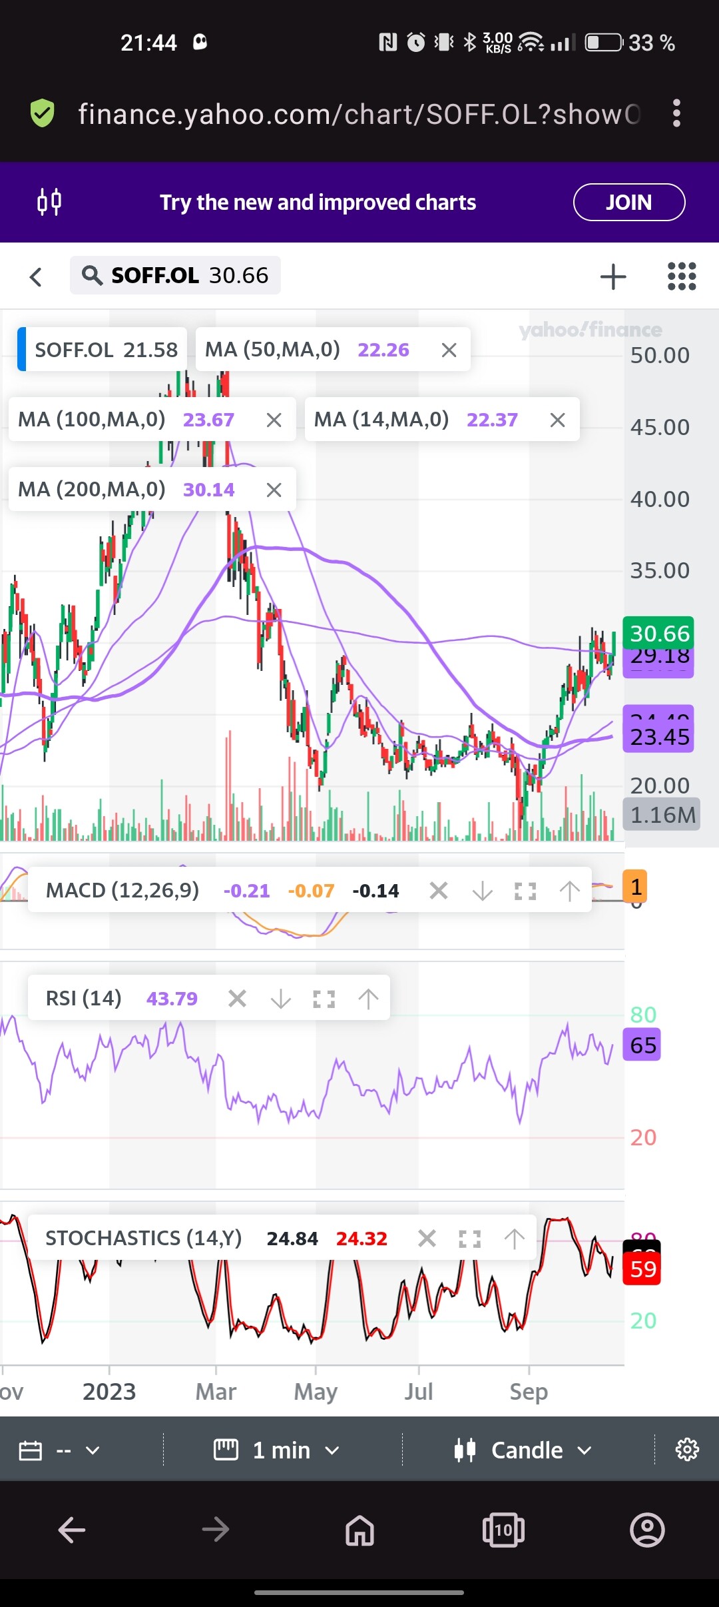Remove the MA (200,MA,0) indicator
The image size is (719, 1607).
pyautogui.click(x=274, y=490)
